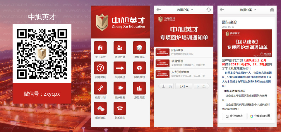Open the 回炉策划 cube icon
281x132 pixels.
click(x=139, y=68)
